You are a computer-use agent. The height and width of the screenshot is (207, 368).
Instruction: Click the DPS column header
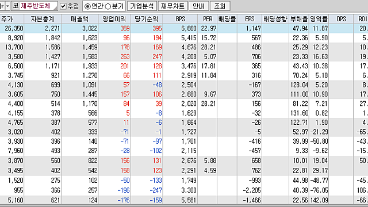[341, 19]
